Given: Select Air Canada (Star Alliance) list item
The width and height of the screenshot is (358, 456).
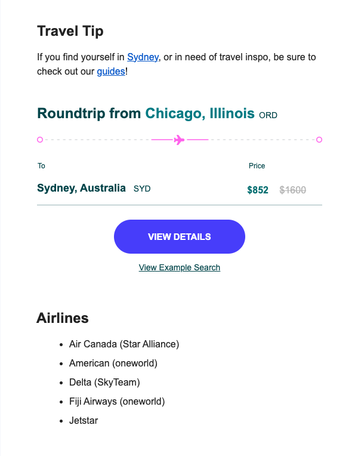Looking at the screenshot, I should (124, 344).
